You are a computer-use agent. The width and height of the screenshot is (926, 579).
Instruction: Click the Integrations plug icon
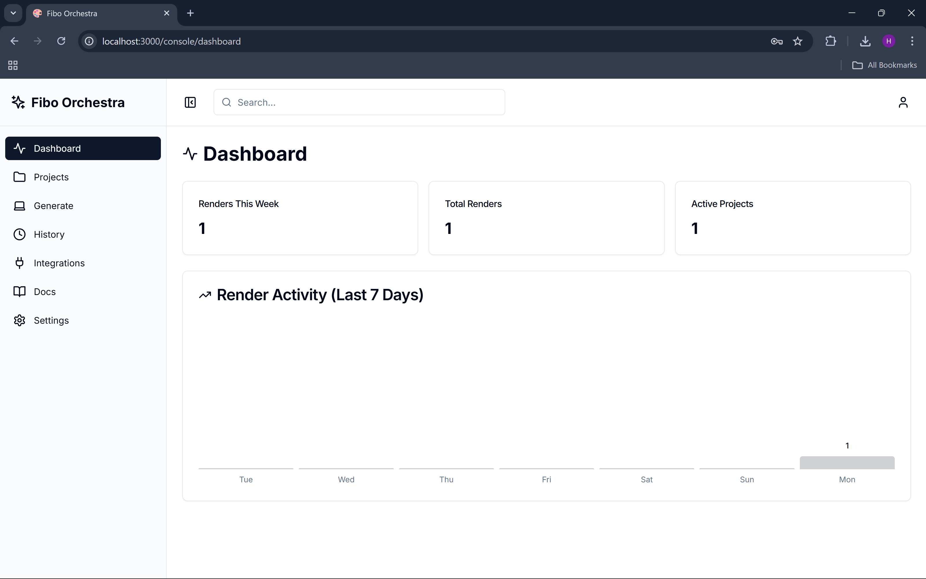tap(19, 263)
